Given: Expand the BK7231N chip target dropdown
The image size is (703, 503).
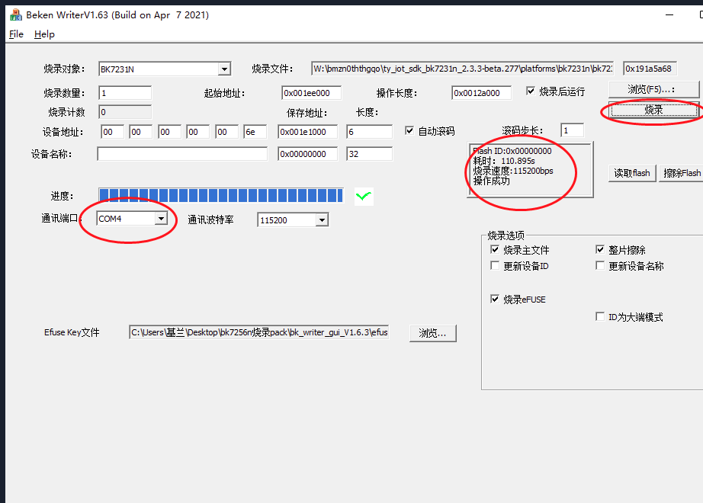Looking at the screenshot, I should click(x=225, y=69).
